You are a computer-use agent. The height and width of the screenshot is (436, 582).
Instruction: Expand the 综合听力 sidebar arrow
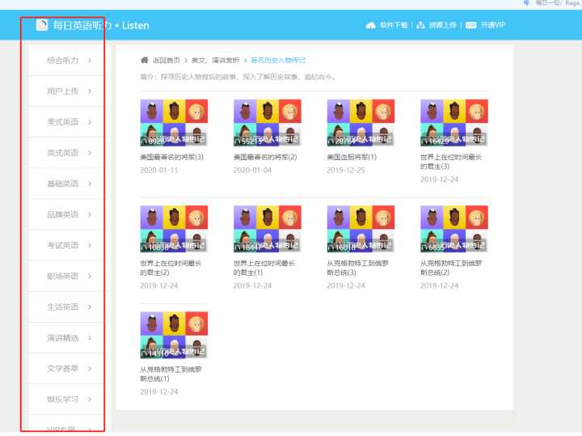90,61
